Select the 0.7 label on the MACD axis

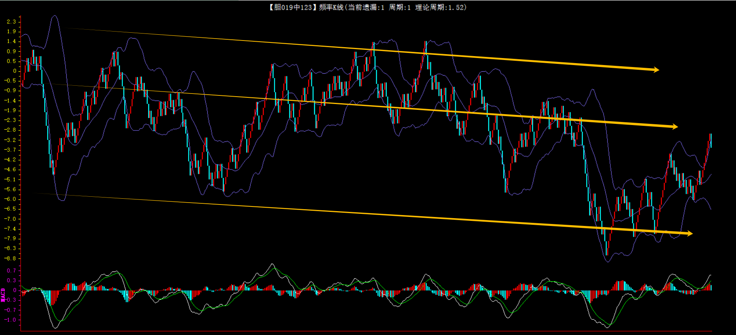pos(11,270)
